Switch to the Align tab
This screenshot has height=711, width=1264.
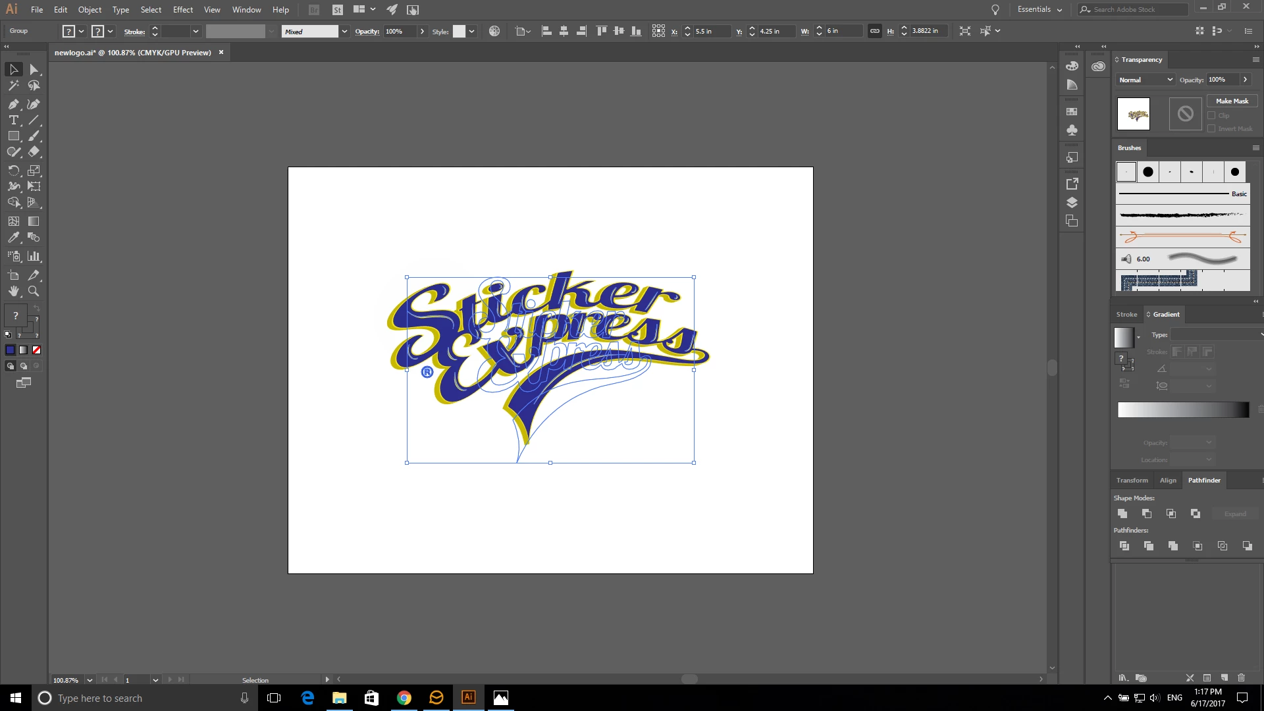[1168, 481]
